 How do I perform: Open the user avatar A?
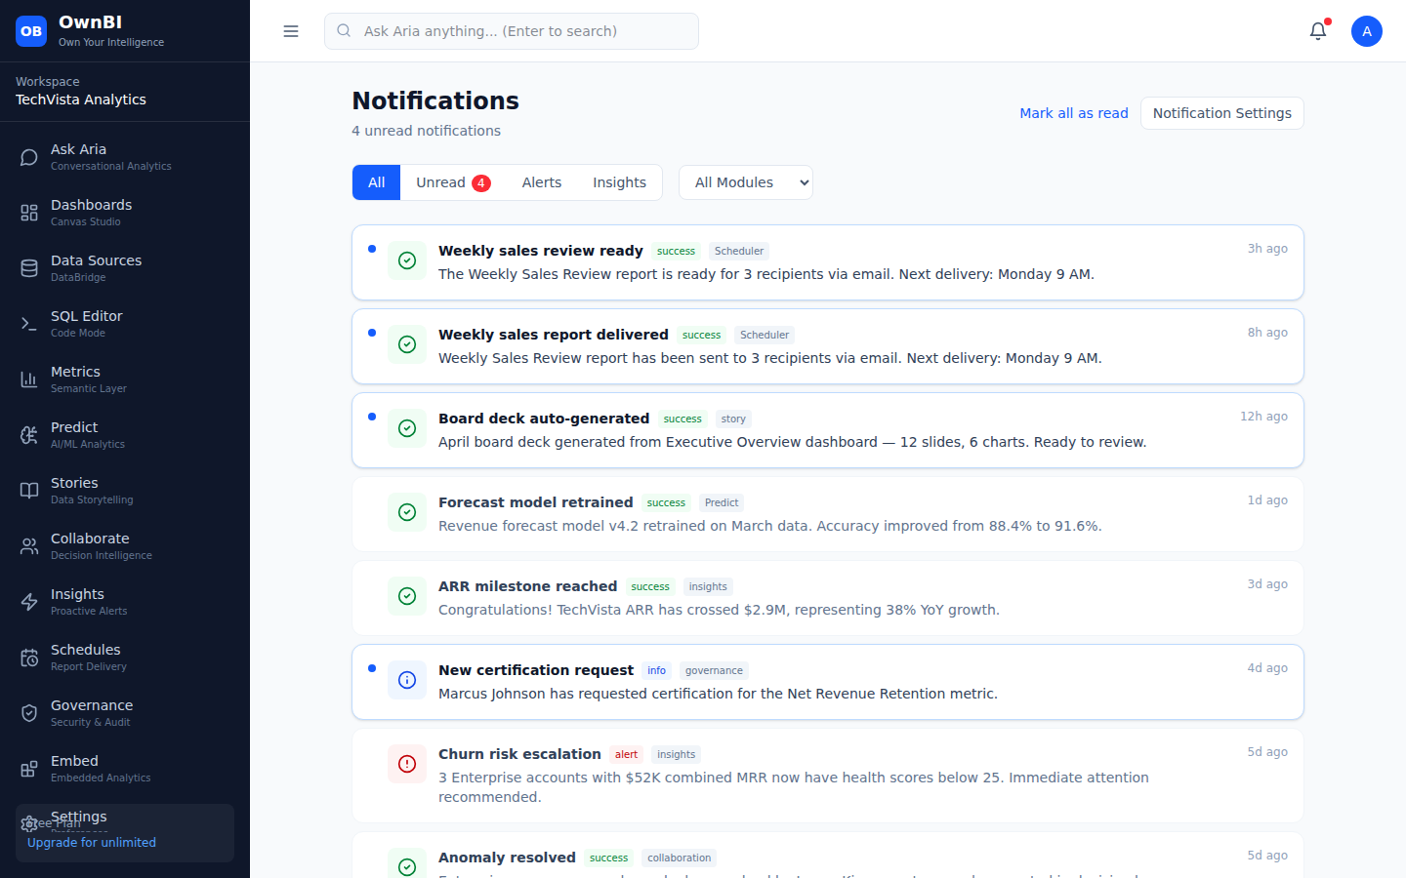tap(1367, 31)
